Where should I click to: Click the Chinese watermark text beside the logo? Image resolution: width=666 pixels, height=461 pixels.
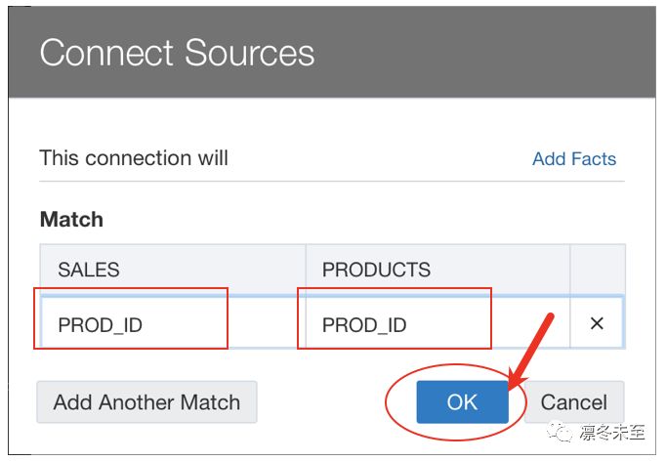click(x=612, y=432)
